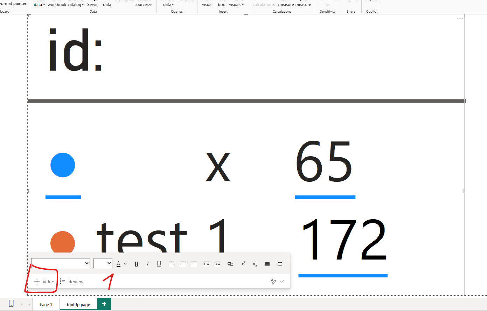
Task: Increase the text indent
Action: point(218,264)
